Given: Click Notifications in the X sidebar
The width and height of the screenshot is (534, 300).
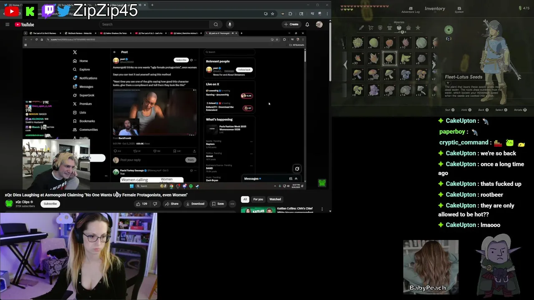Looking at the screenshot, I should pyautogui.click(x=85, y=78).
